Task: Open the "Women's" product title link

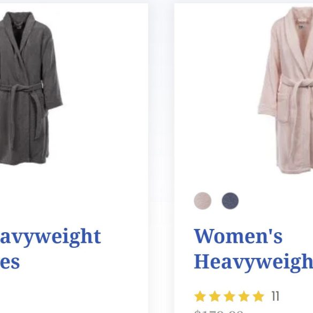Action: (x=238, y=236)
